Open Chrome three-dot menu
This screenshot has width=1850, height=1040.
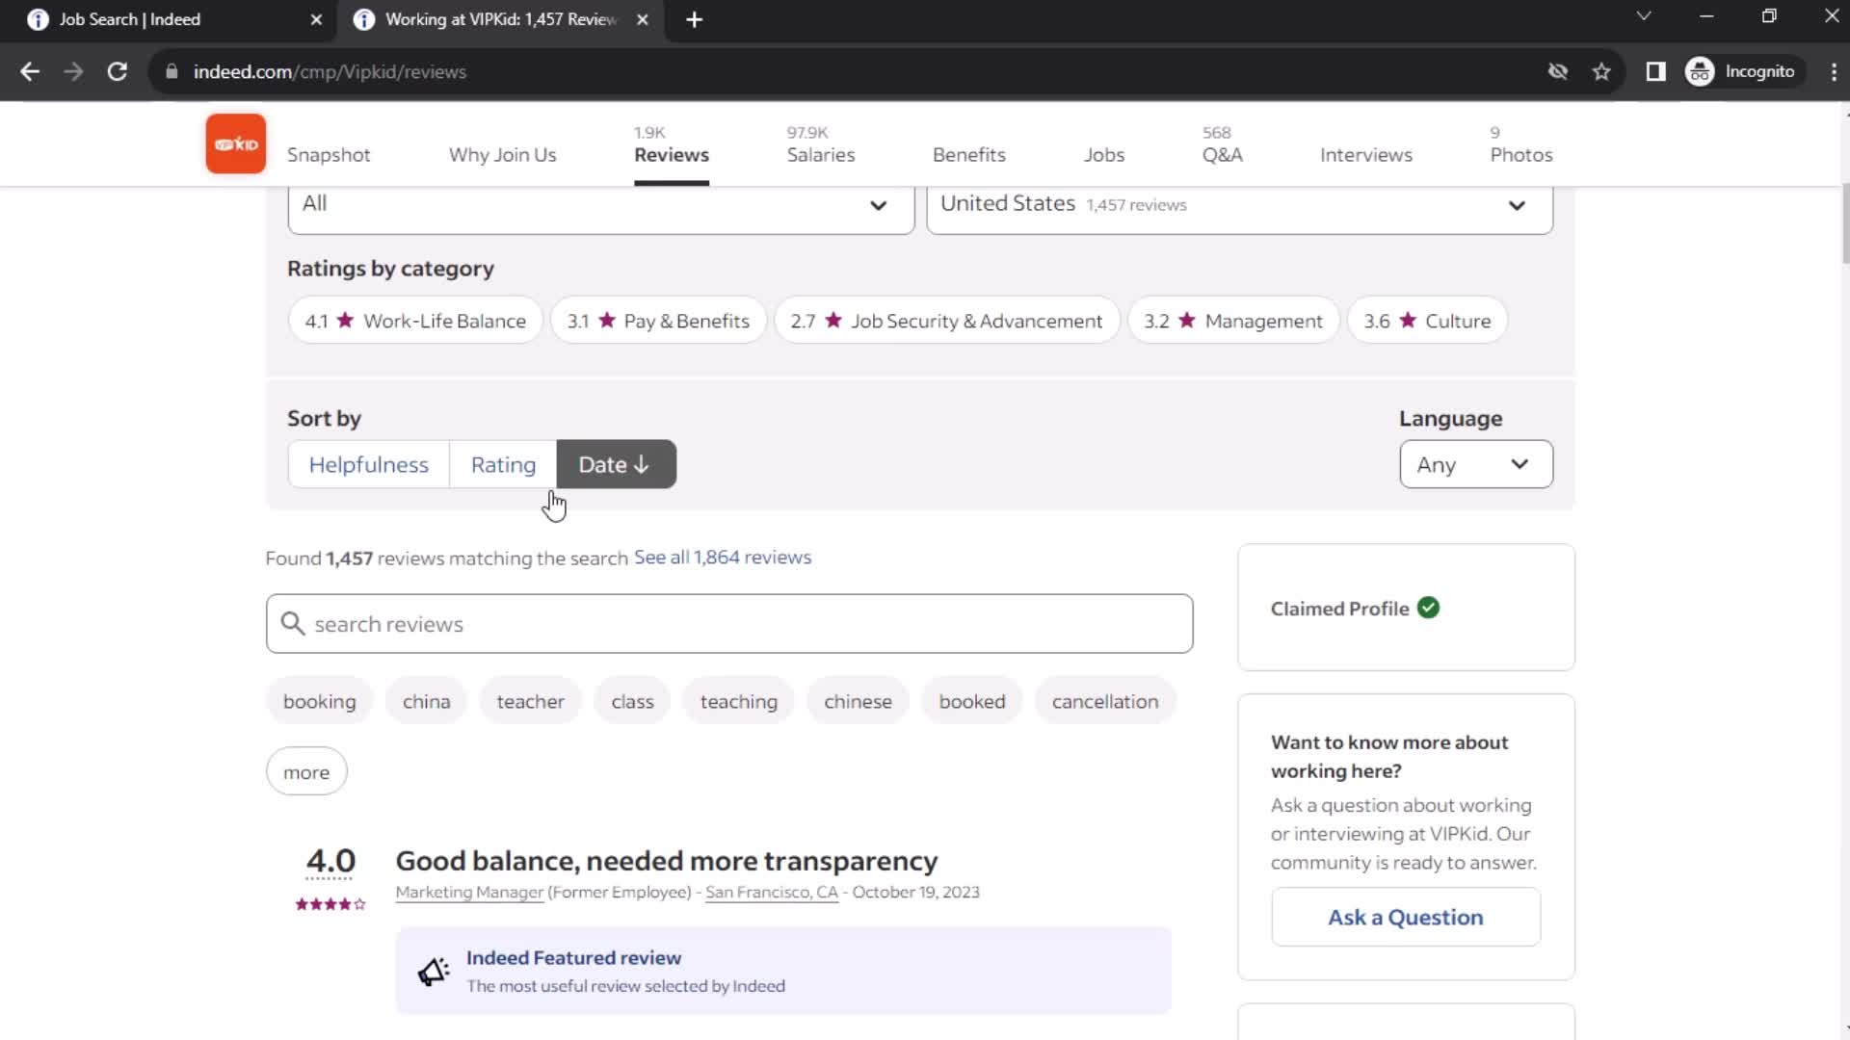tap(1834, 71)
